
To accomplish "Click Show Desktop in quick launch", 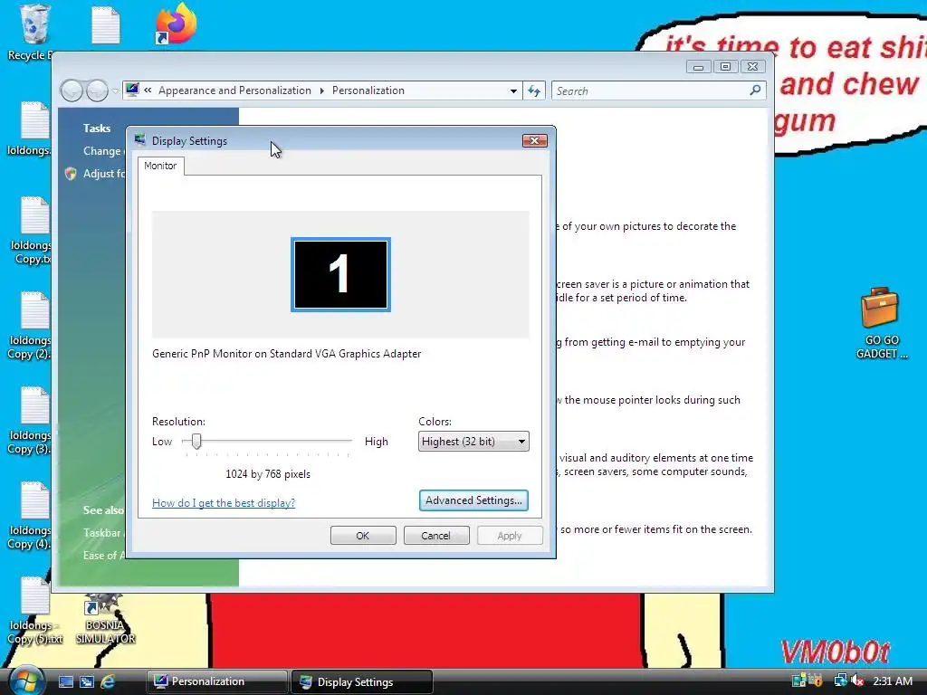I will (65, 682).
